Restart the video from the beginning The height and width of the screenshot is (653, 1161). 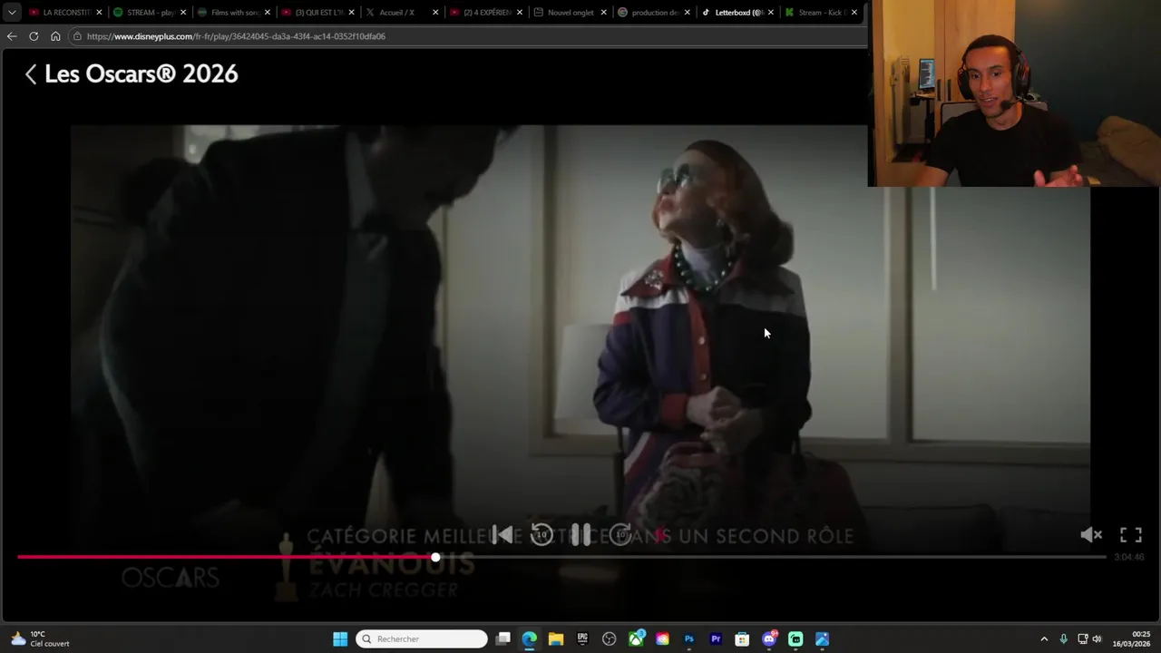click(502, 535)
